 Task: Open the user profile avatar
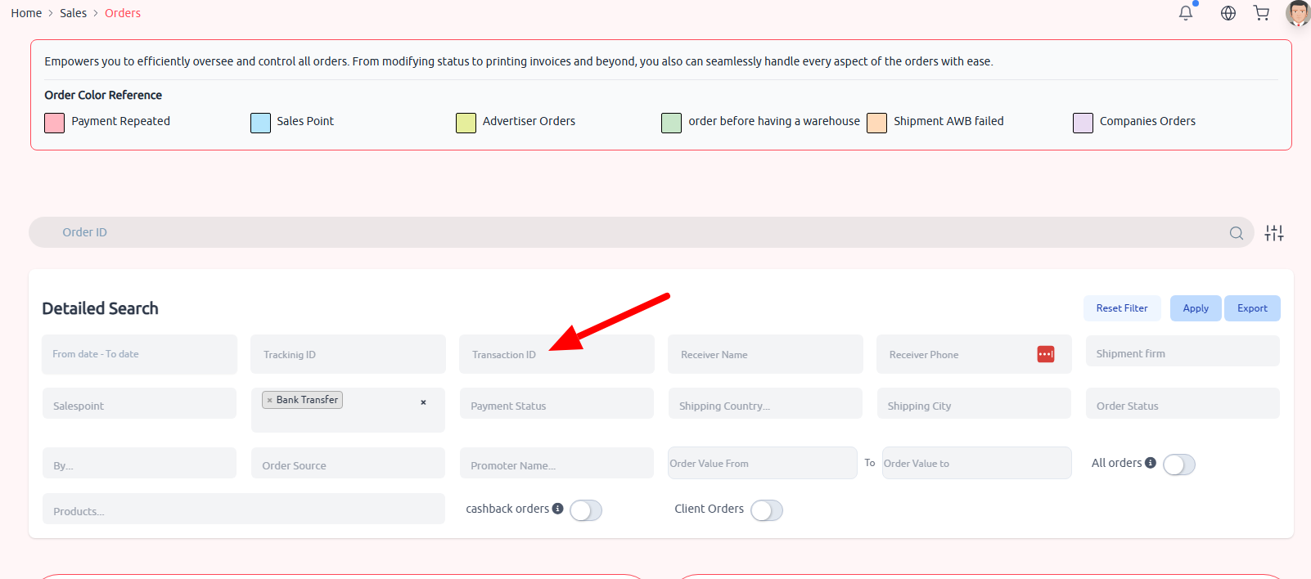click(x=1298, y=13)
